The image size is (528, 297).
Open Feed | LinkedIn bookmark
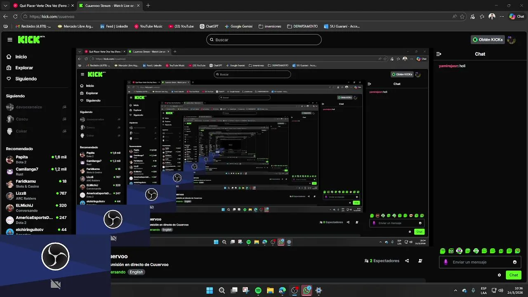[114, 26]
